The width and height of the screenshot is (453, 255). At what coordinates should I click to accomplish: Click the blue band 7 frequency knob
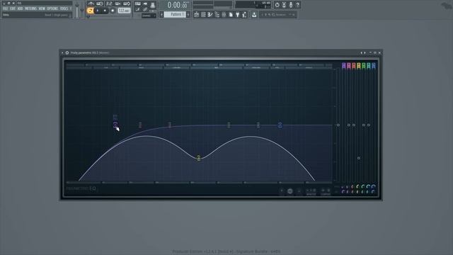coord(373,186)
